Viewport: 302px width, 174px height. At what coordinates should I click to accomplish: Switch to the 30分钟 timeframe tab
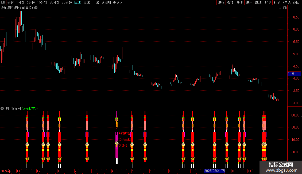click(x=55, y=2)
